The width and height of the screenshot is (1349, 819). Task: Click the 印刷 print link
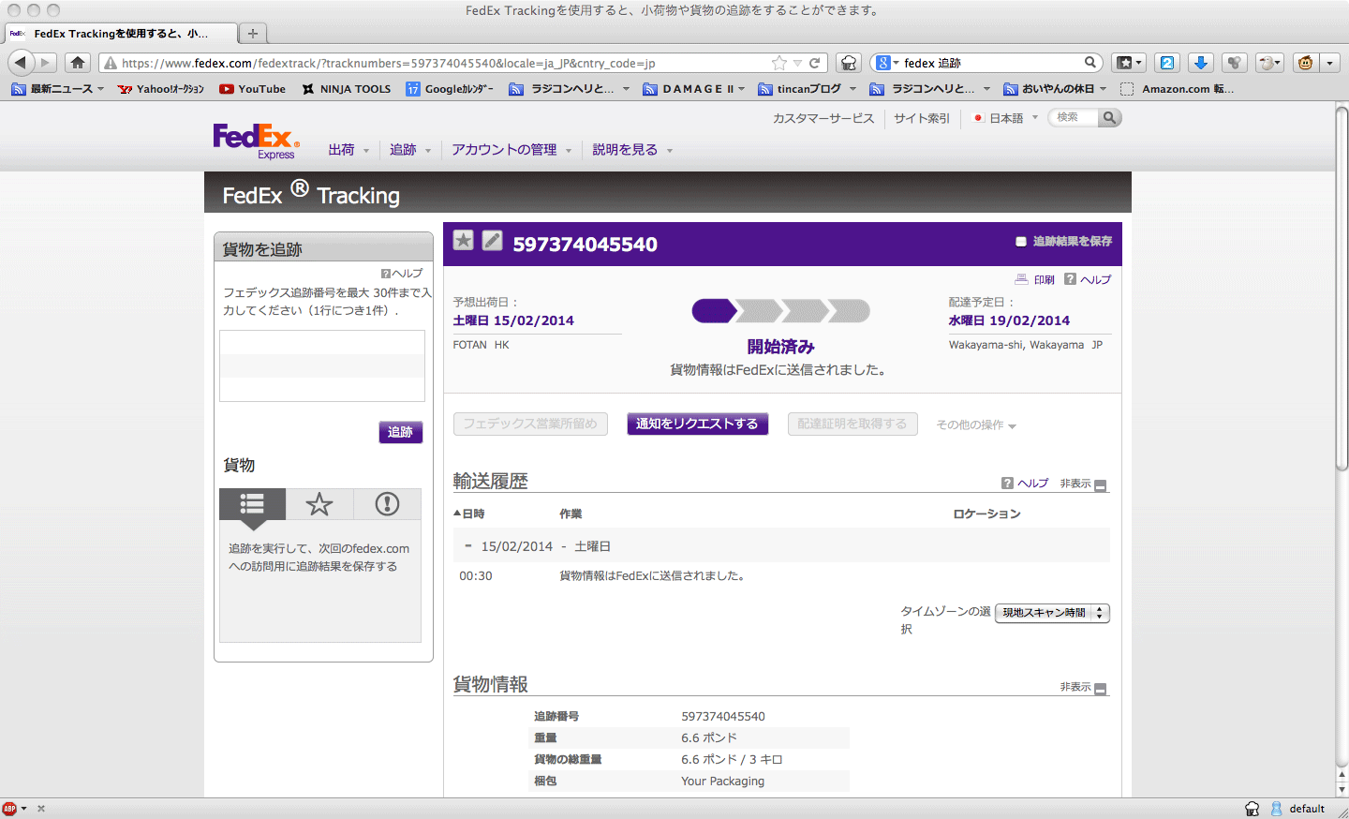pos(1045,279)
